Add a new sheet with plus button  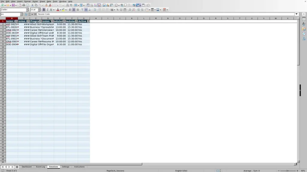17,167
